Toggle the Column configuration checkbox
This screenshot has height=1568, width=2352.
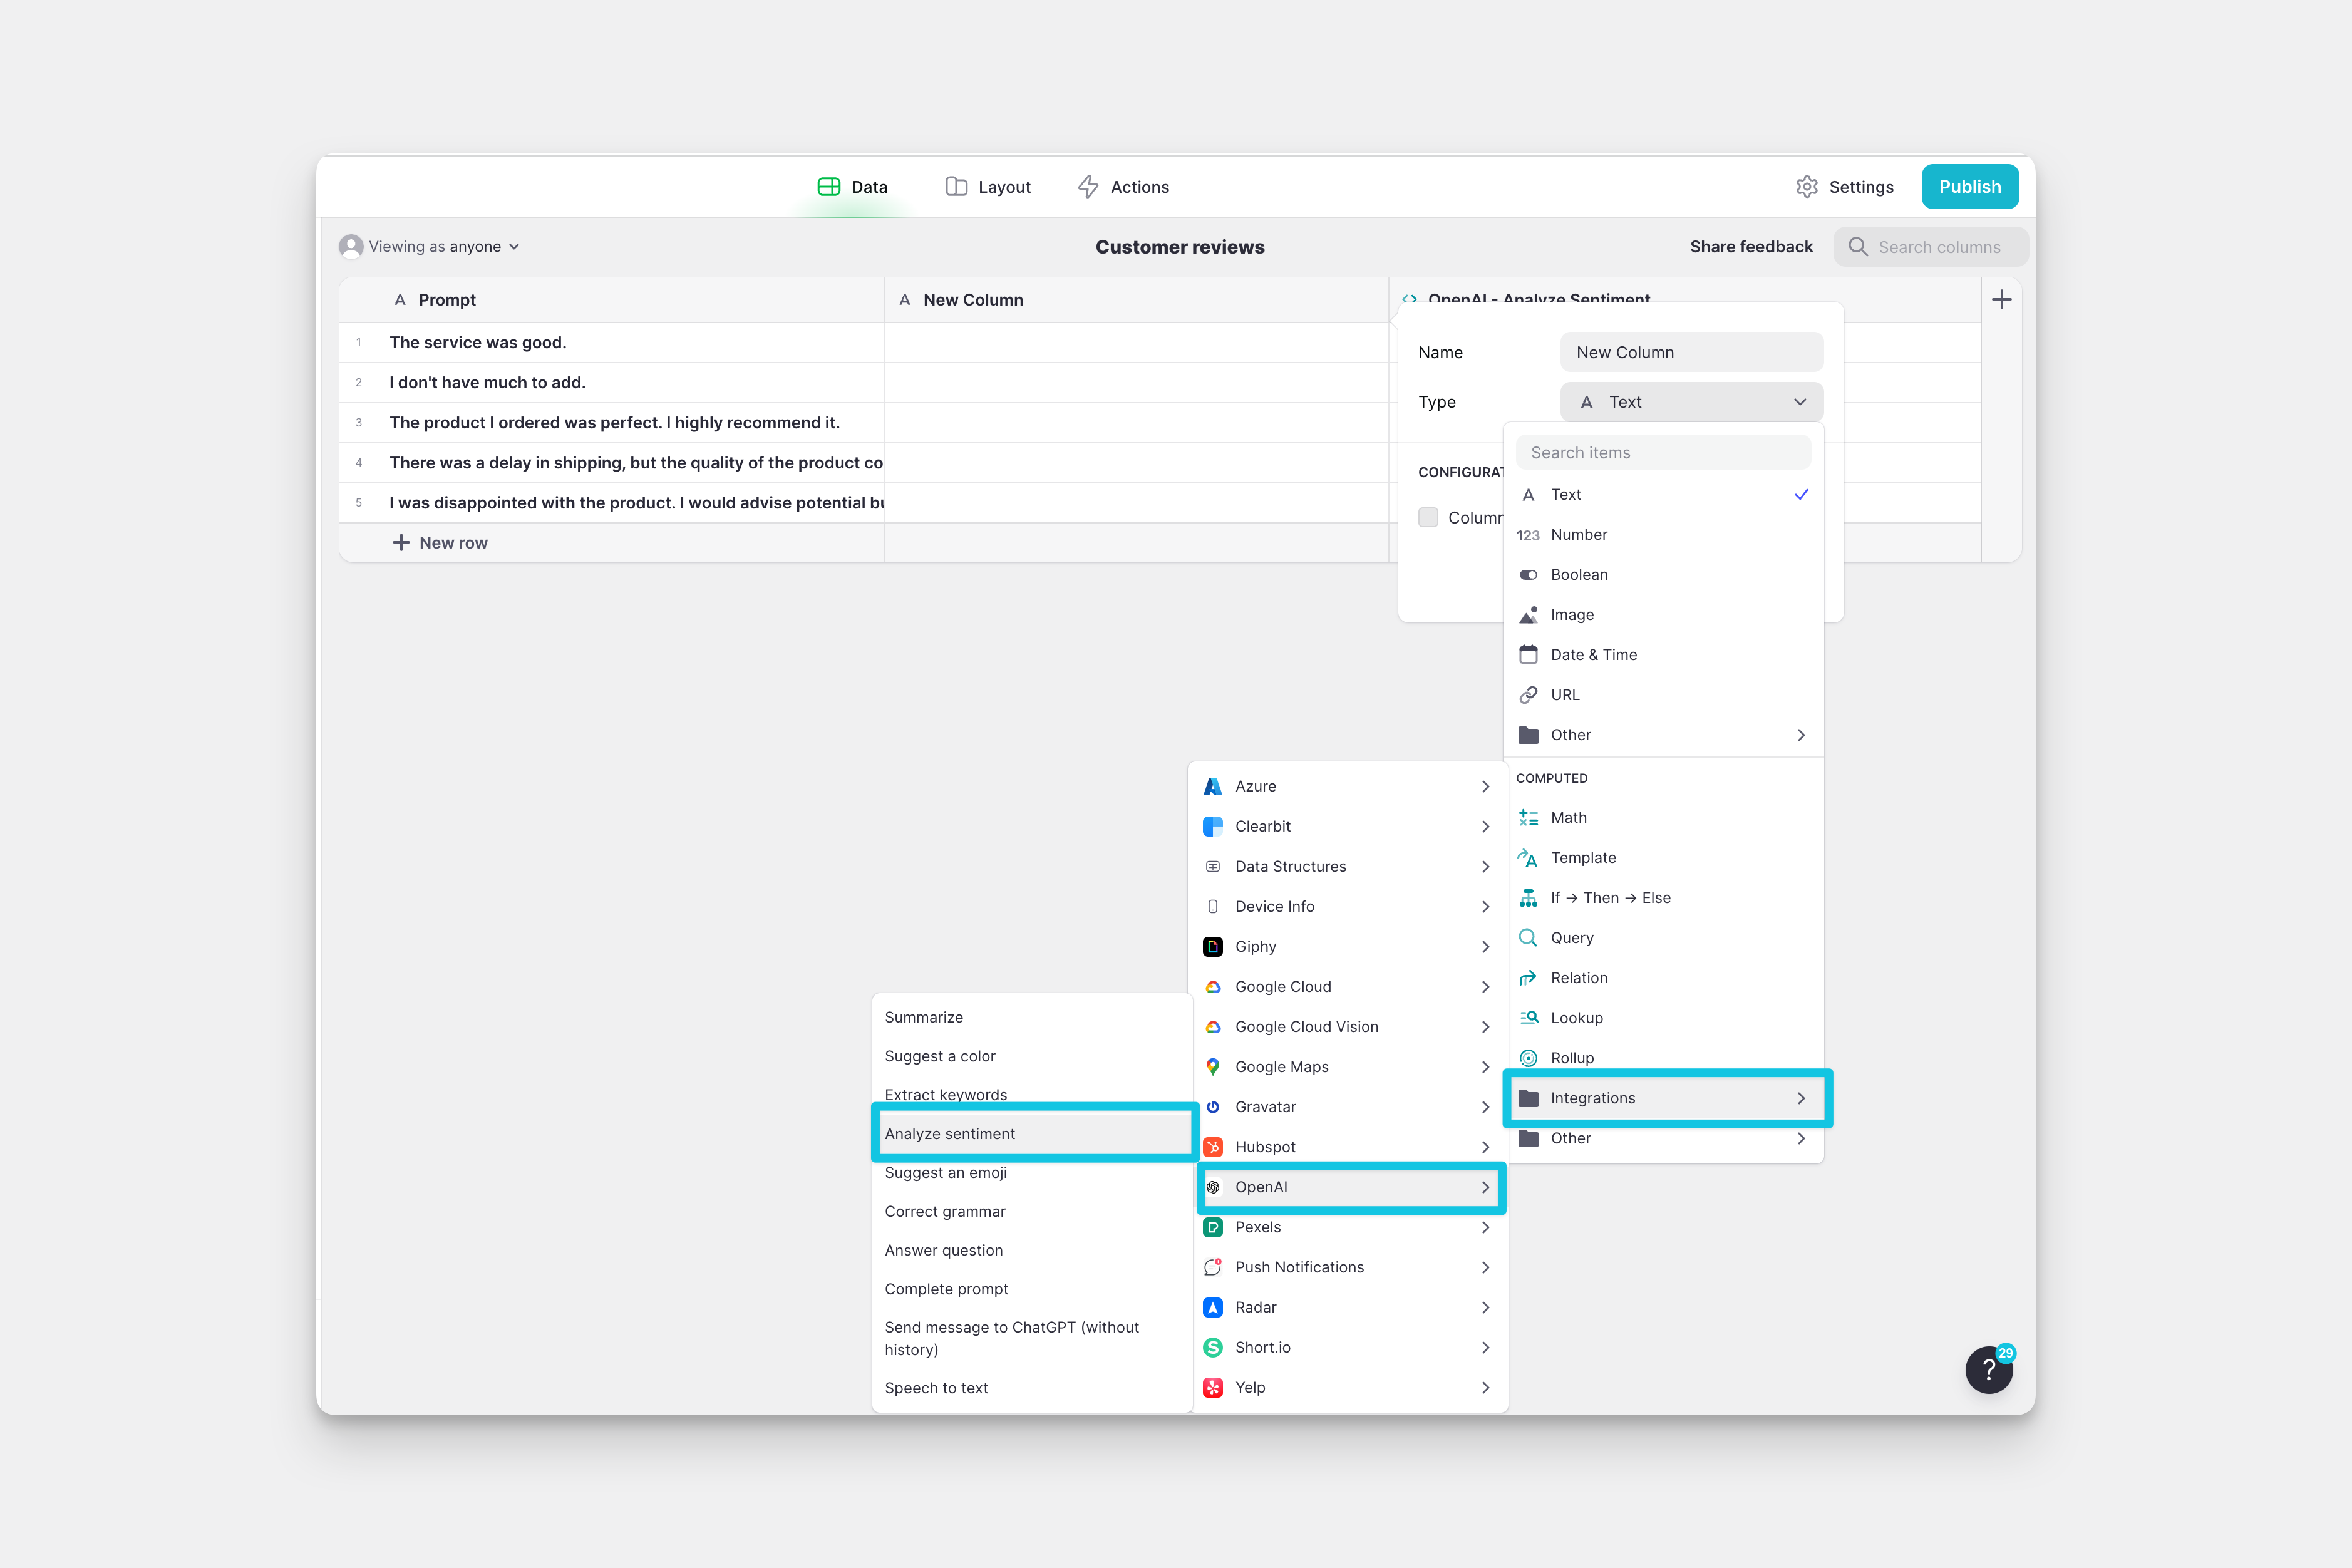(1428, 517)
